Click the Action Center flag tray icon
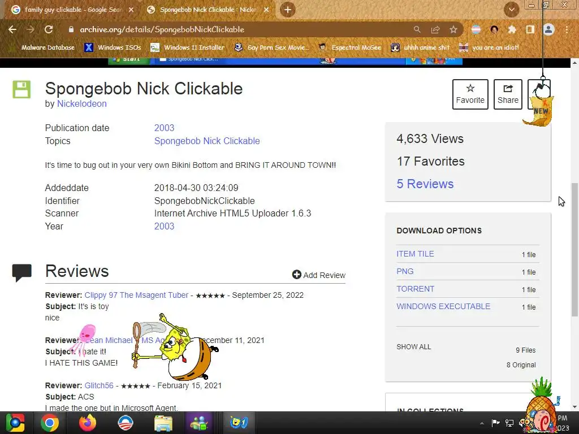 tap(495, 423)
